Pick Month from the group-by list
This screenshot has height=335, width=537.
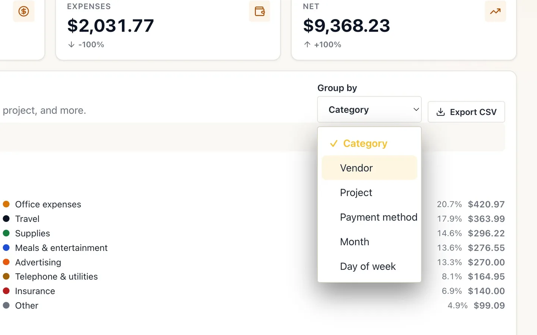point(369,242)
